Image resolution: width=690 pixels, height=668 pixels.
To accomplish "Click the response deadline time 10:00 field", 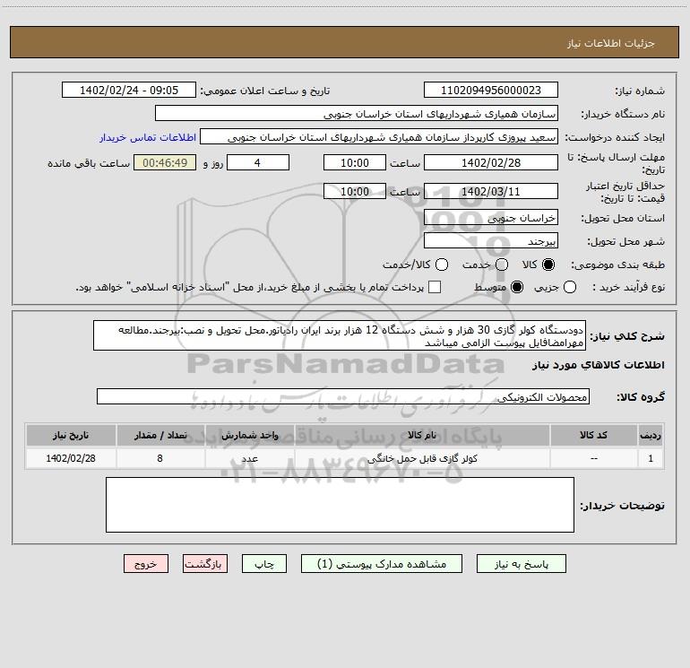I will coord(355,162).
